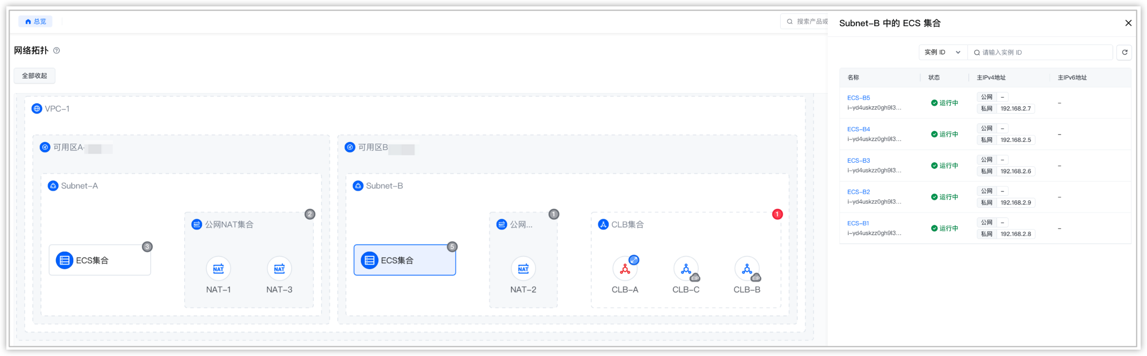Select the ECS集合 node in Subnet-A
The image size is (1147, 356).
click(x=100, y=260)
